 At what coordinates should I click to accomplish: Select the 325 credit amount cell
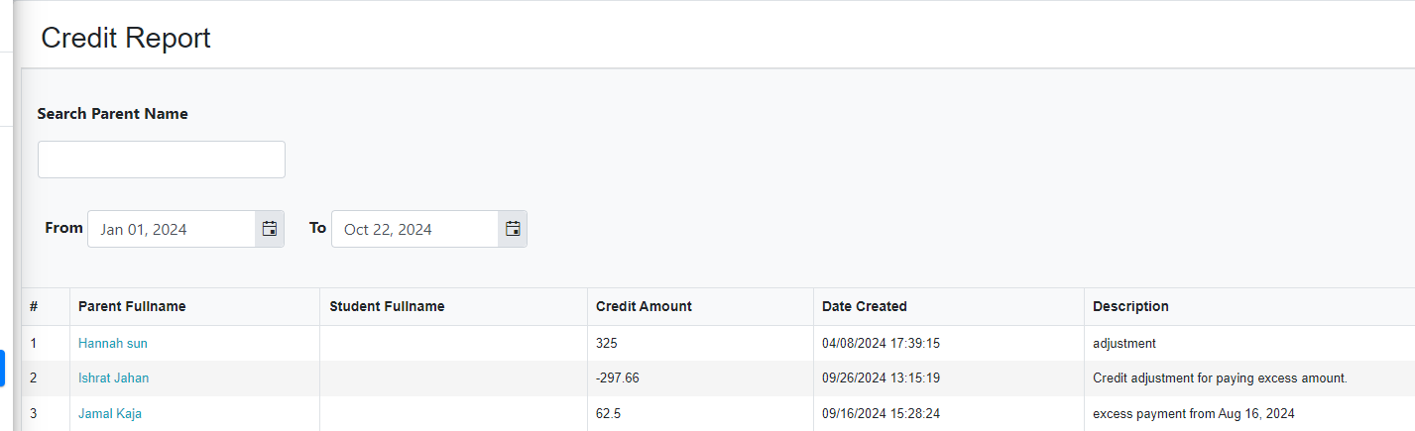[700, 343]
